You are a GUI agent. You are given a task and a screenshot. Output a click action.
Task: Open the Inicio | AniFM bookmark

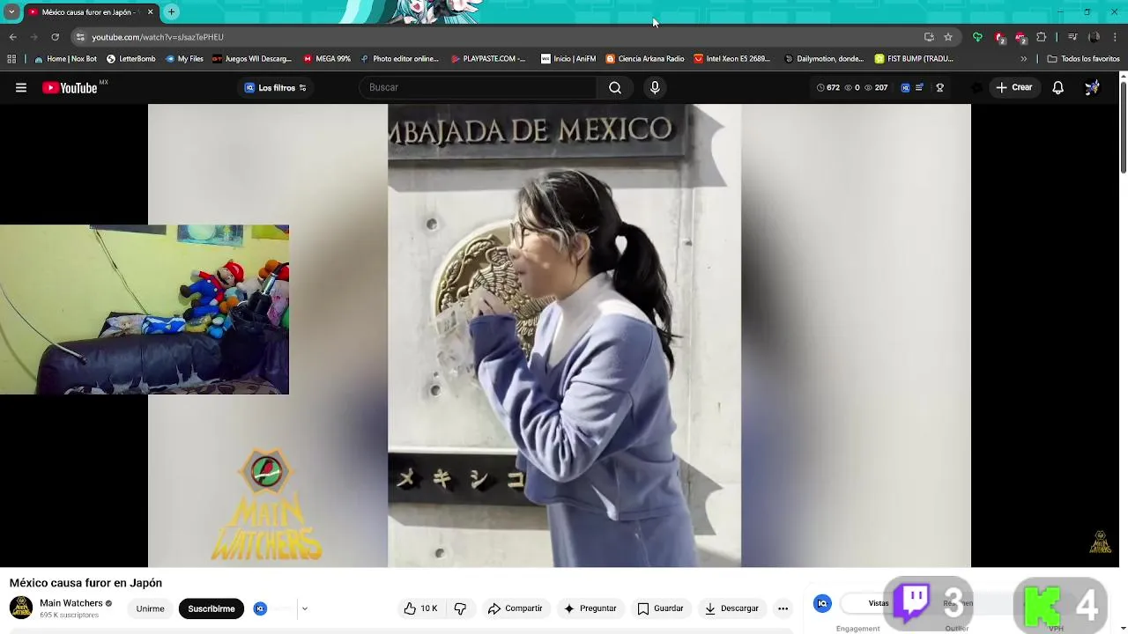(568, 59)
